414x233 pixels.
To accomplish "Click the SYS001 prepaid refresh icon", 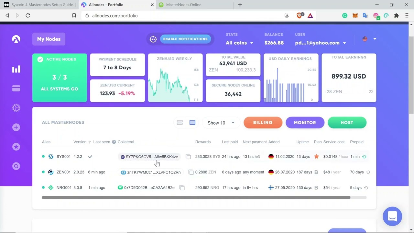I will point(364,157).
